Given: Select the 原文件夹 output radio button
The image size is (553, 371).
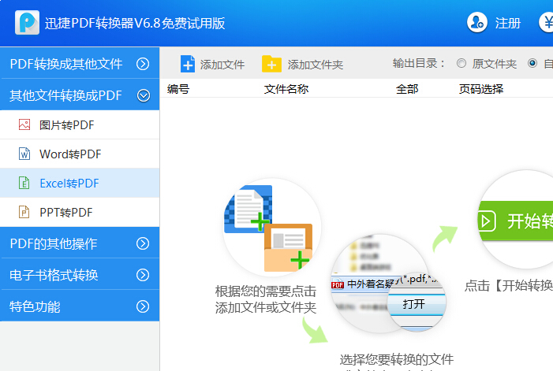Looking at the screenshot, I should [x=461, y=63].
